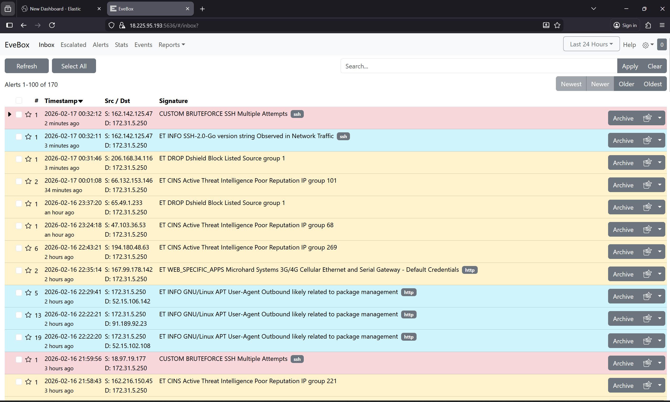
Task: Click the inbox count badge showing 0
Action: [662, 45]
